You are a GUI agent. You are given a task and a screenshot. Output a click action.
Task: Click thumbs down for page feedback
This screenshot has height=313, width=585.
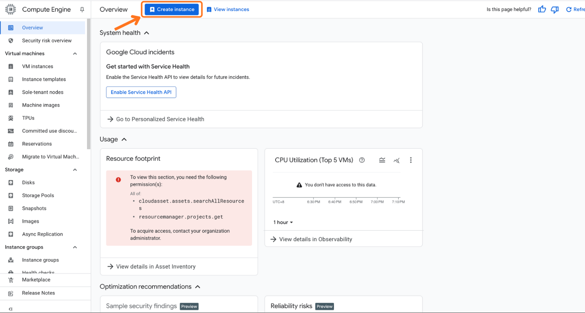coord(555,10)
